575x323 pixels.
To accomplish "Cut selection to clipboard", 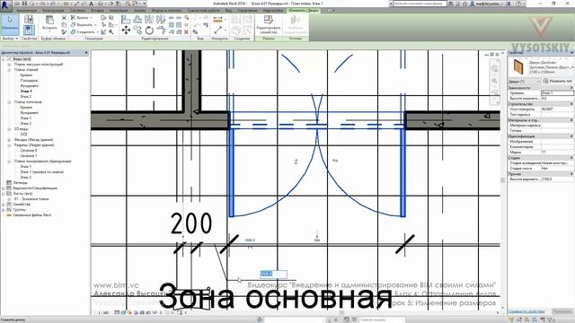I will coord(64,18).
